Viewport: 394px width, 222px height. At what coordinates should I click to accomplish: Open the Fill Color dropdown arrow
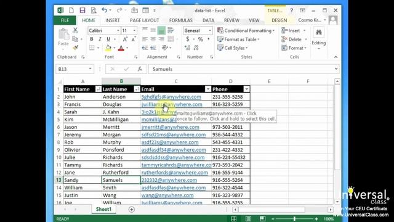115,48
